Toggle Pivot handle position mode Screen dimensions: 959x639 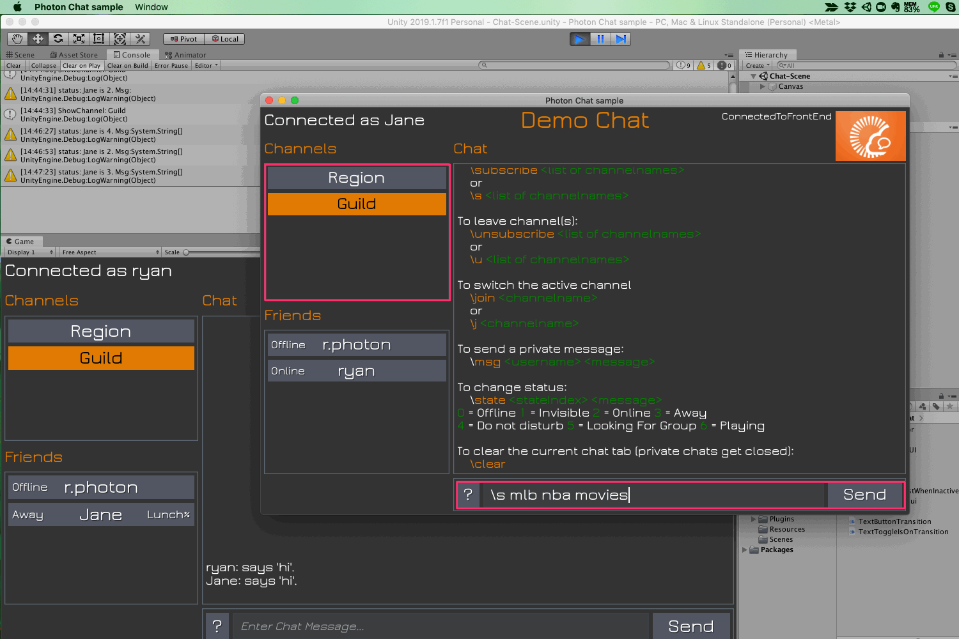pos(183,39)
